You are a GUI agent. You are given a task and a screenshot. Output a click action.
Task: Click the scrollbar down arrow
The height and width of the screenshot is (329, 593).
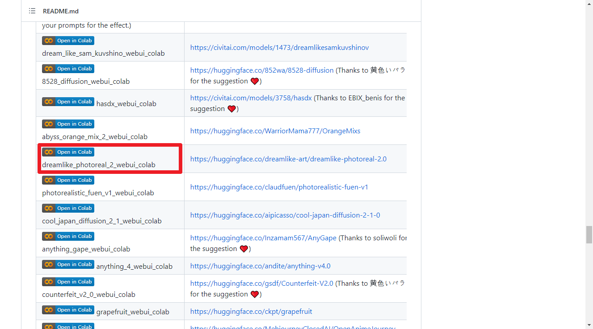click(x=589, y=325)
